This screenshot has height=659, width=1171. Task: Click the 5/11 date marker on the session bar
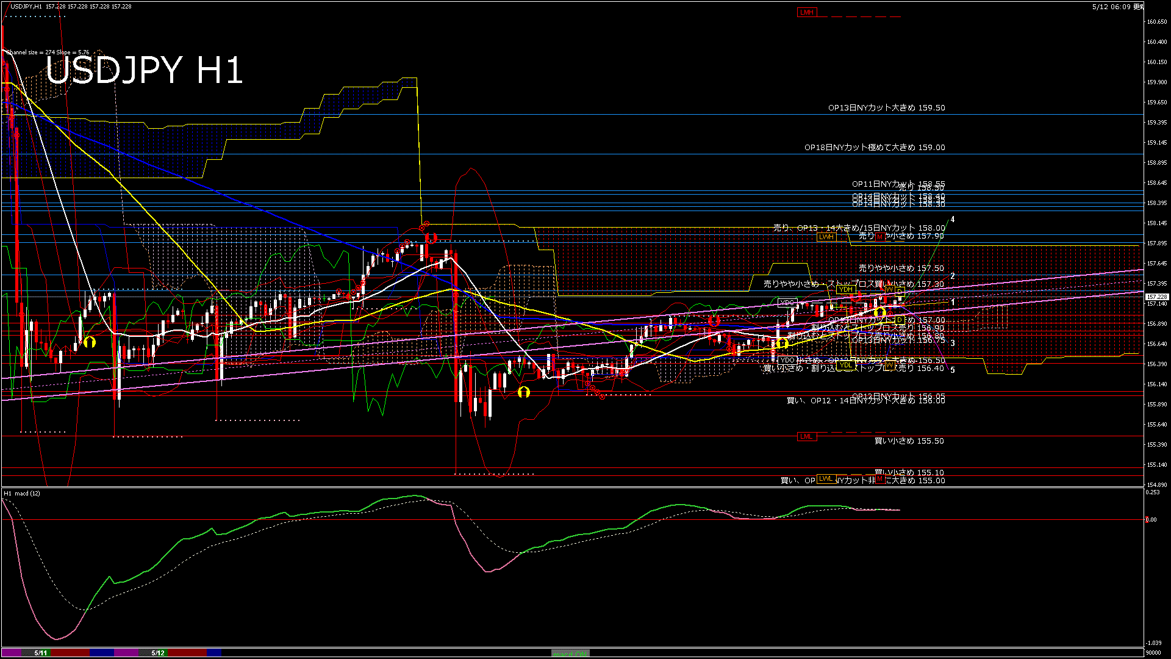tap(41, 653)
